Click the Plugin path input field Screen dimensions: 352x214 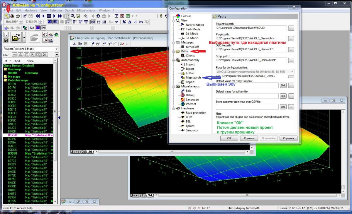[251, 38]
